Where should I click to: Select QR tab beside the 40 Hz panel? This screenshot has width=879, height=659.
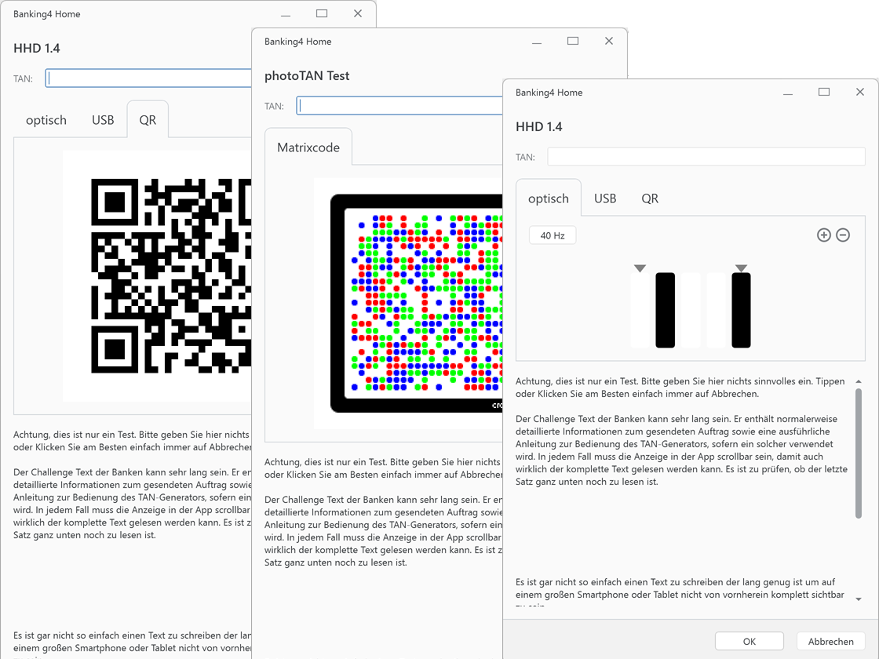coord(650,198)
